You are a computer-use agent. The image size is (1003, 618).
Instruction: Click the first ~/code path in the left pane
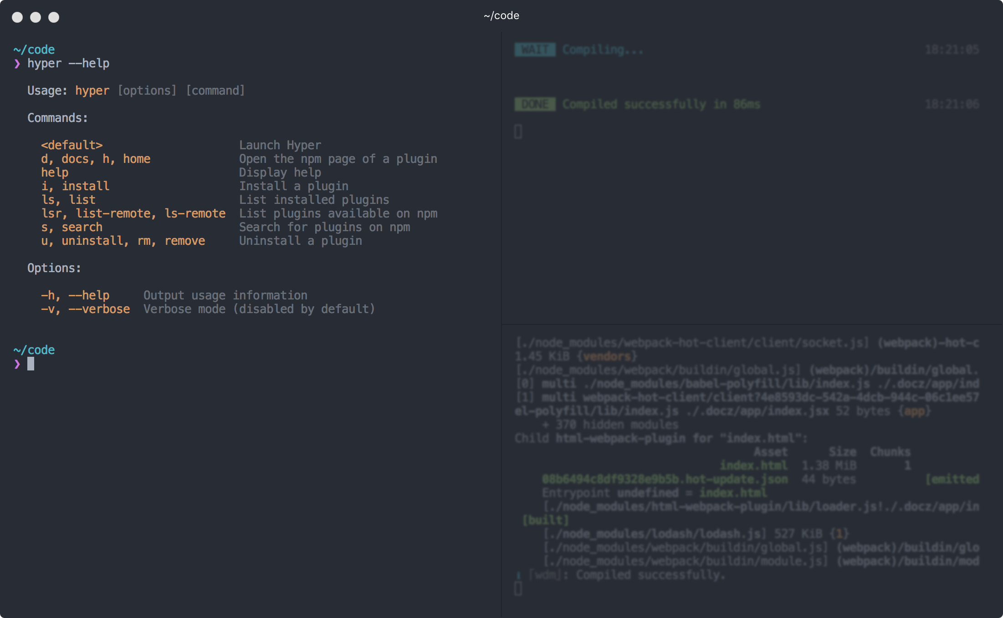(x=34, y=50)
